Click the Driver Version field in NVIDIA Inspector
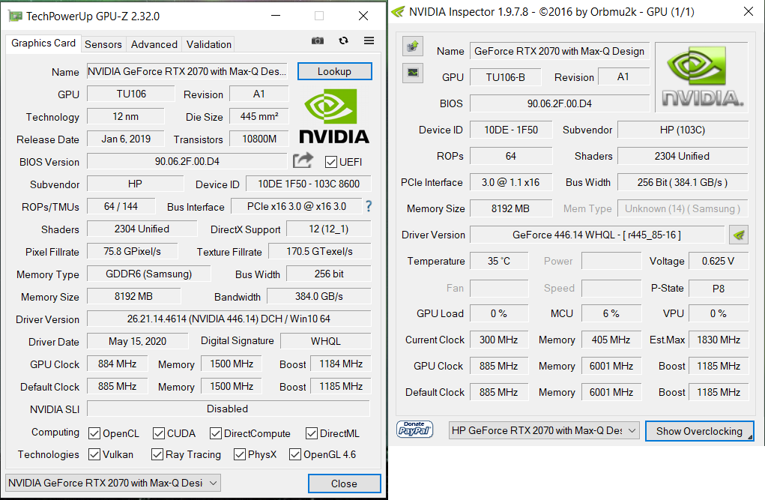 pos(596,235)
